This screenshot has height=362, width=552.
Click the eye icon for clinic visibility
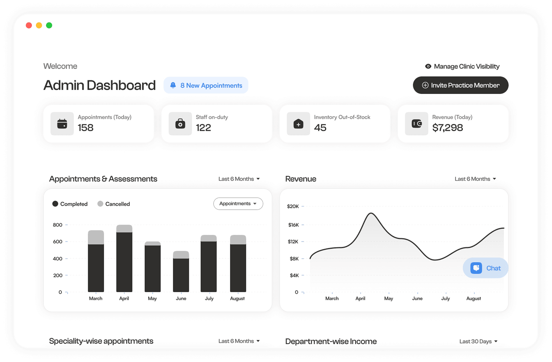tap(428, 66)
